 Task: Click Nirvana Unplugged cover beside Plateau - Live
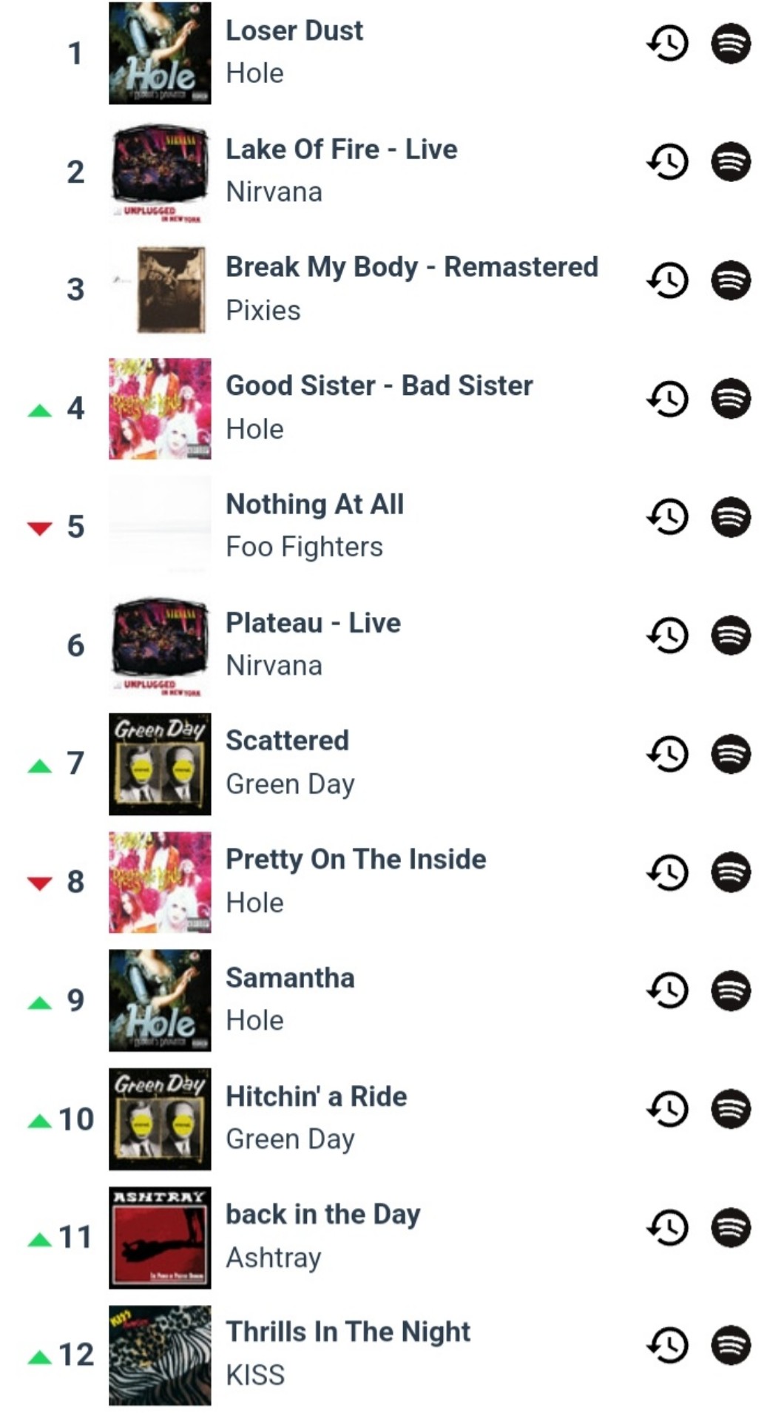click(160, 646)
